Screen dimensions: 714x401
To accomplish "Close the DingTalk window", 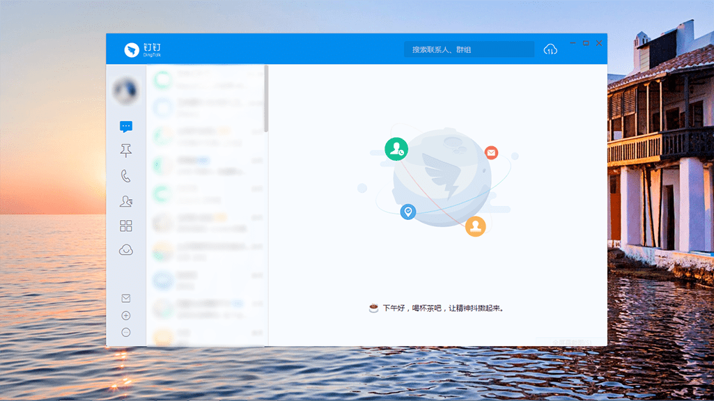I will click(x=599, y=43).
